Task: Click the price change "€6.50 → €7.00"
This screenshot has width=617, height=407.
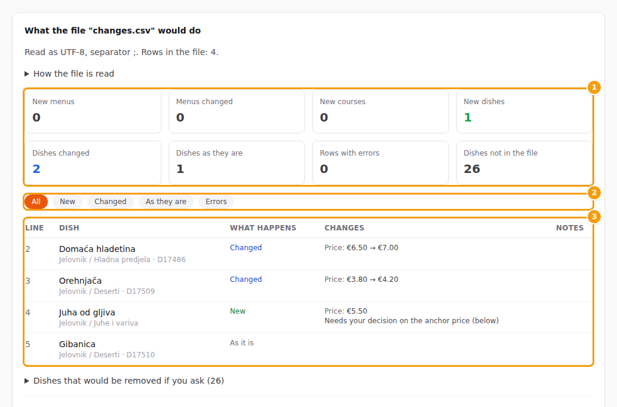Action: coord(372,247)
